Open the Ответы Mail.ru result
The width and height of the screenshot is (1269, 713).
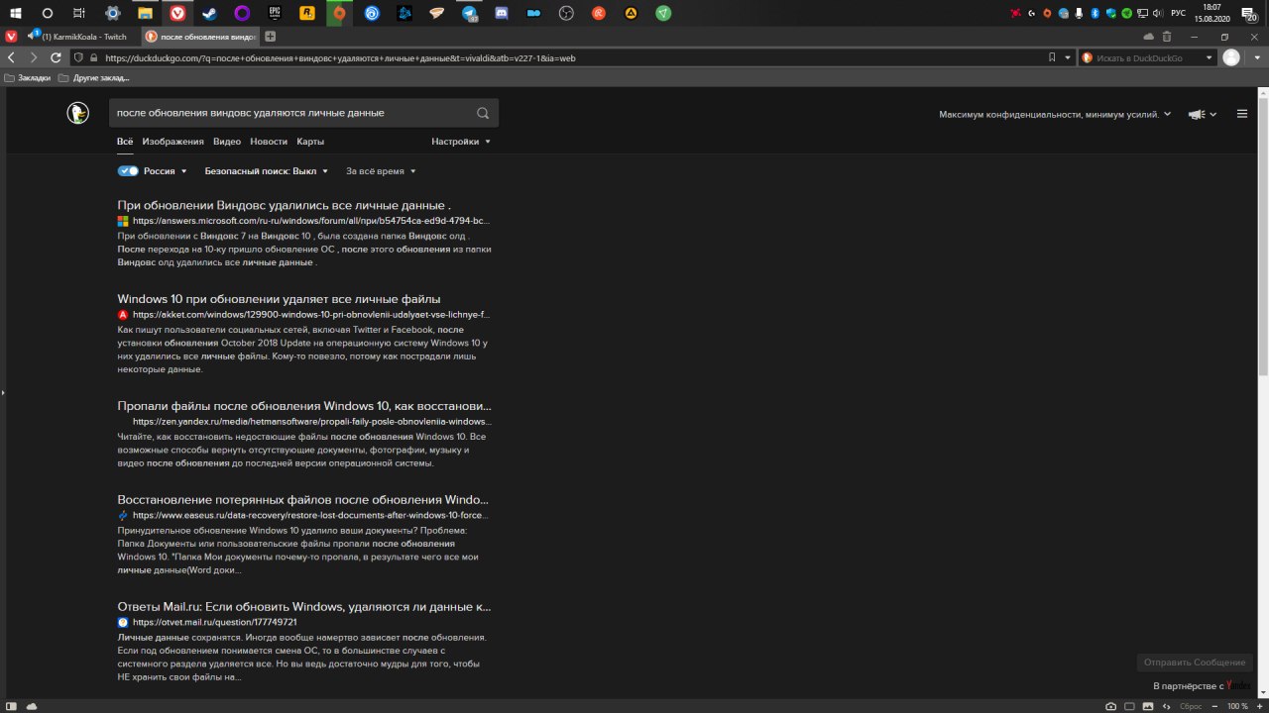[x=304, y=606]
